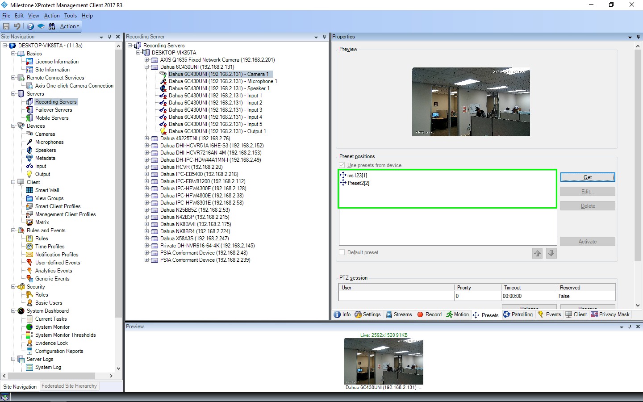Open the Privacy Mask tab
This screenshot has width=643, height=402.
610,314
